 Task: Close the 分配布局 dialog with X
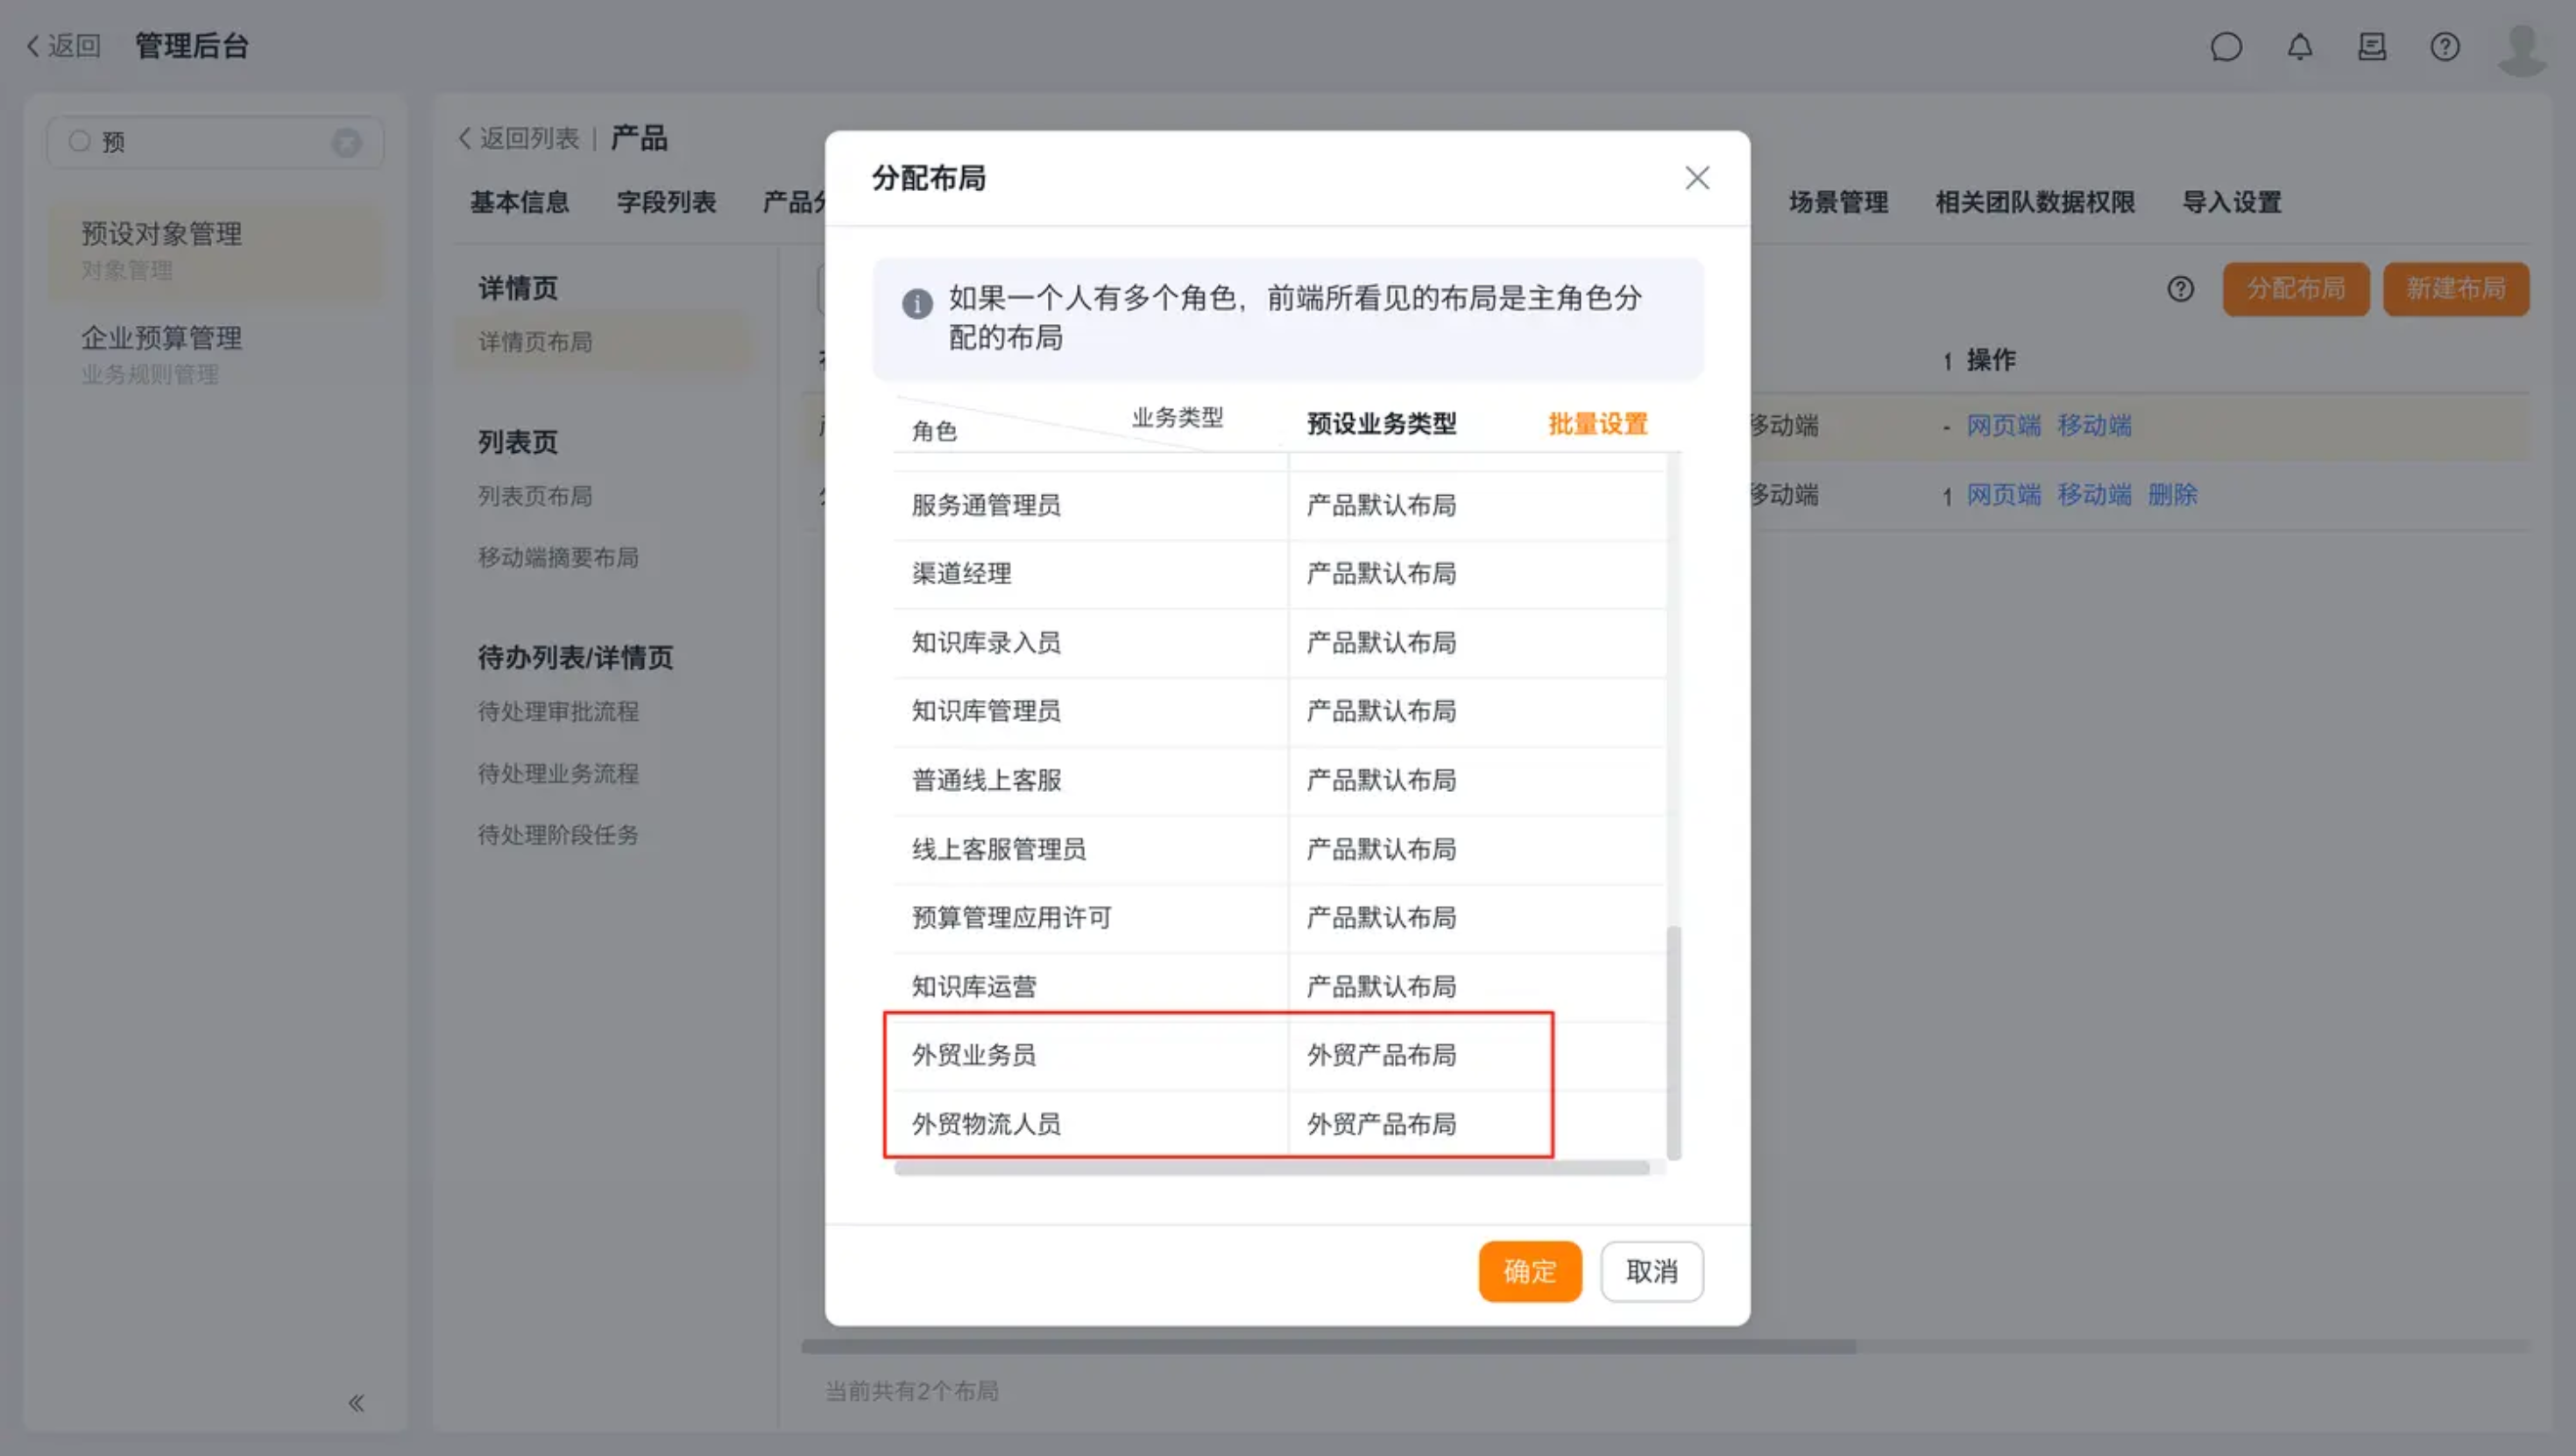1697,178
